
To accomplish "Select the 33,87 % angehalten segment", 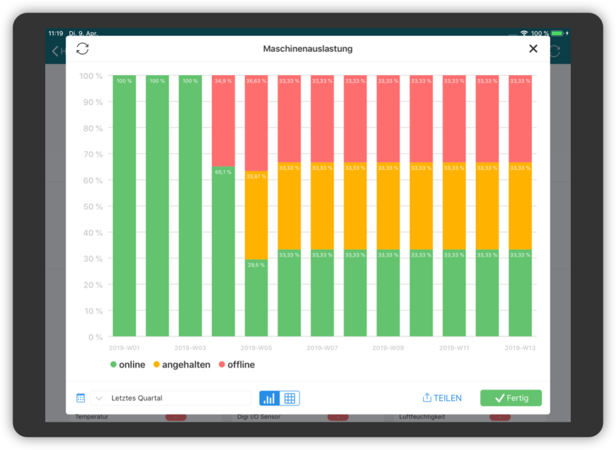I will click(256, 215).
